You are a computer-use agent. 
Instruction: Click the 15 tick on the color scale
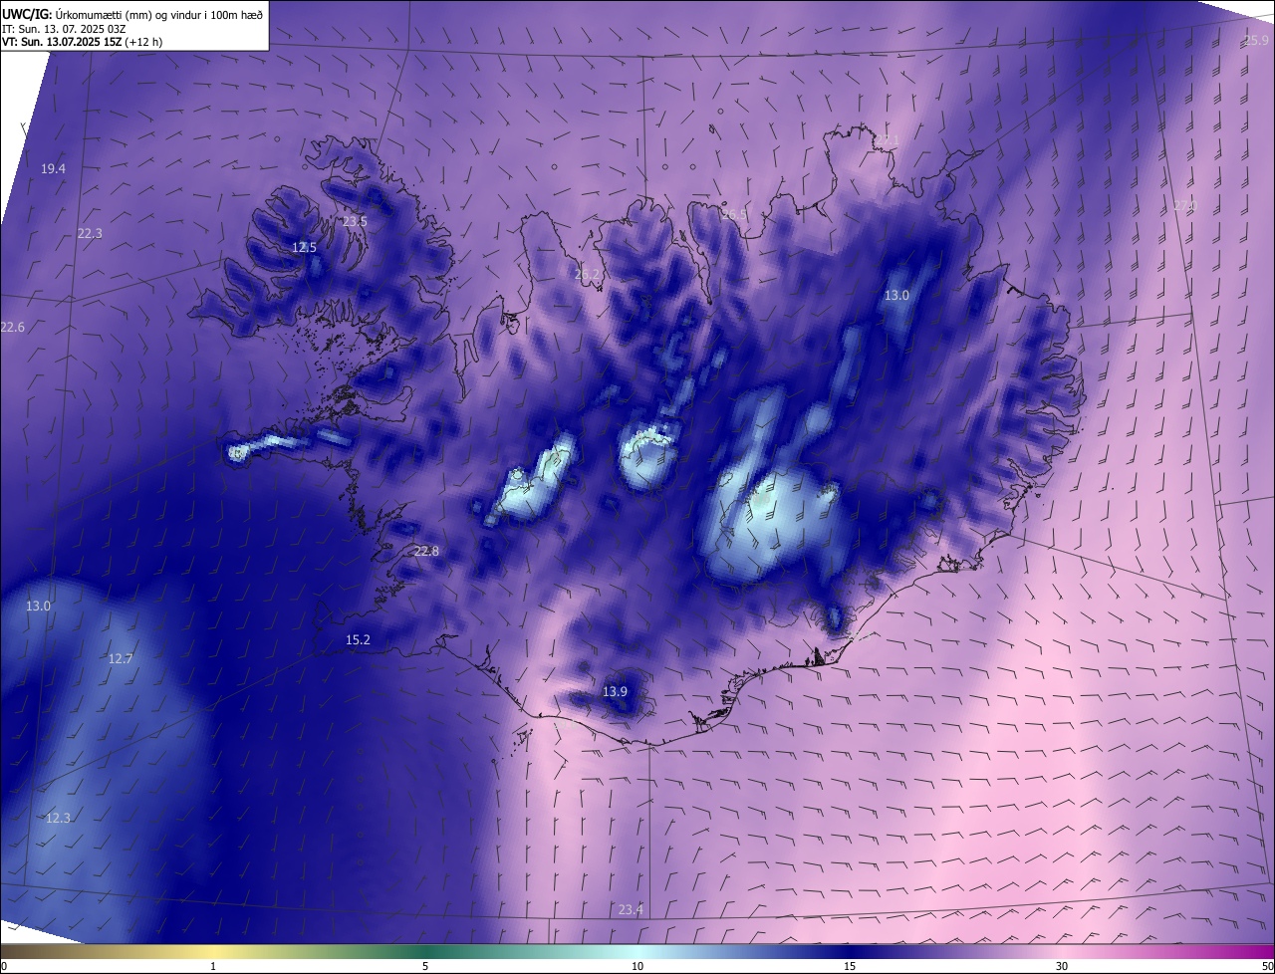pos(850,966)
